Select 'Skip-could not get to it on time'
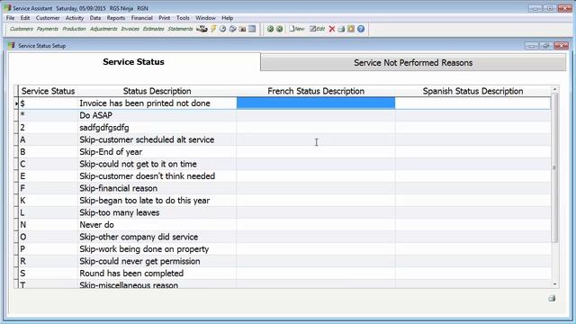The width and height of the screenshot is (576, 324). (157, 164)
